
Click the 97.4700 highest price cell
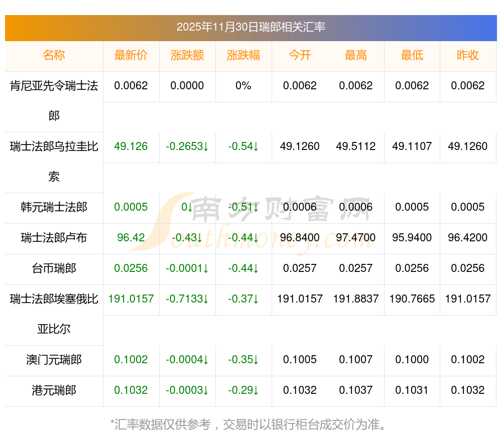click(x=356, y=238)
